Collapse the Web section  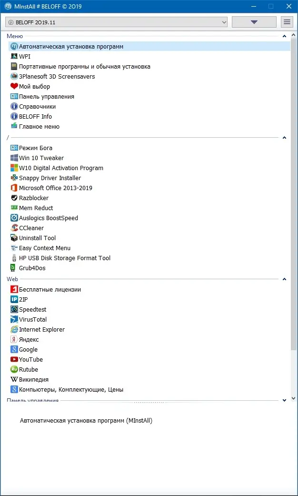point(284,279)
